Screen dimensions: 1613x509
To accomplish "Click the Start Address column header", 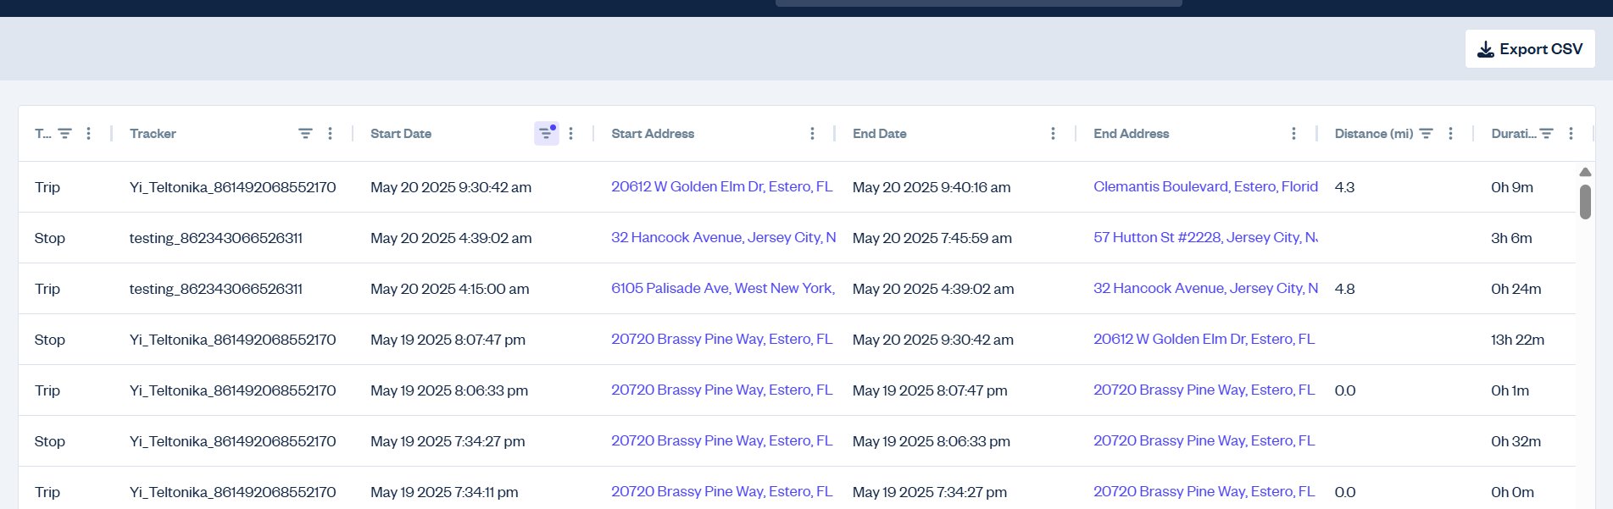I will click(x=653, y=134).
